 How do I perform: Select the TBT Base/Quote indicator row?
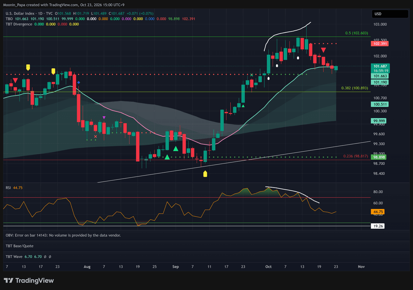(20, 246)
